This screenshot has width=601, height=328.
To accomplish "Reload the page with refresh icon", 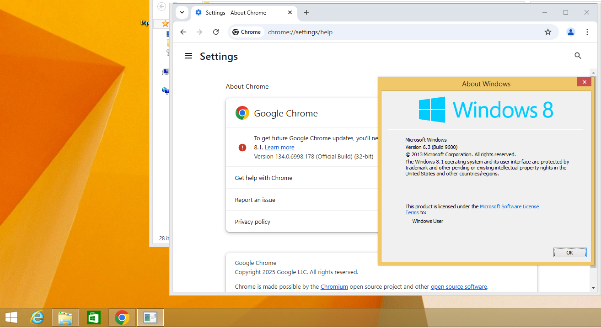I will (216, 32).
